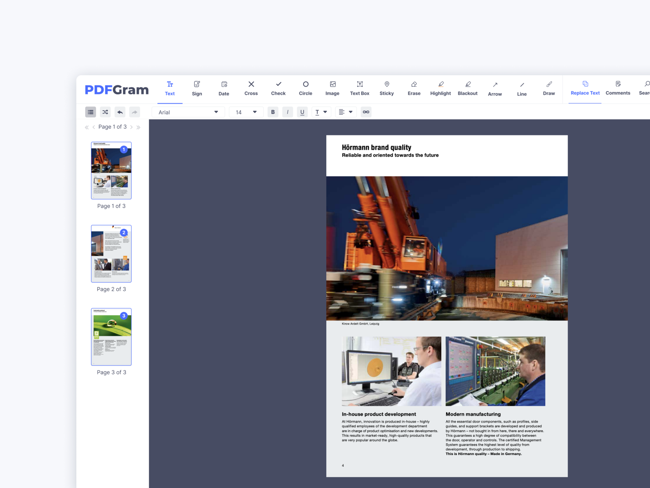Click the manufacturing line photo
The height and width of the screenshot is (488, 650).
[496, 371]
